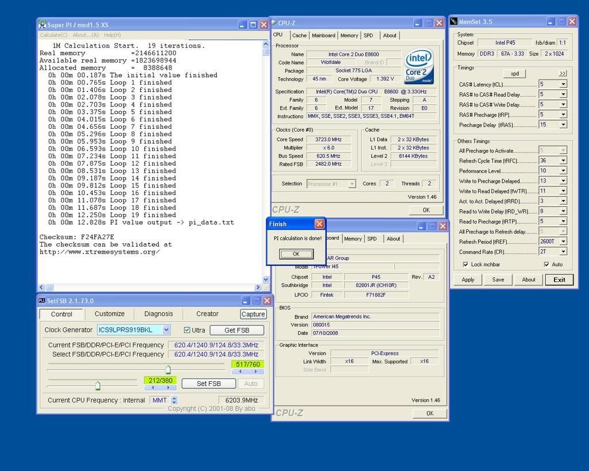Screen dimensions: 589x471
Task: Open Refresh Period (tREF) dropdown
Action: (x=563, y=242)
